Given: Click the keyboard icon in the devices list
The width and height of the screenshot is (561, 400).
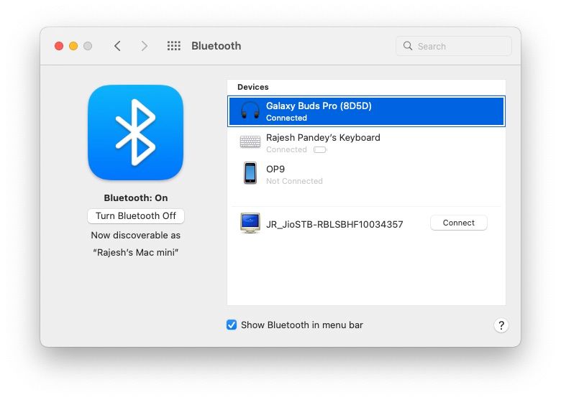Looking at the screenshot, I should (x=250, y=142).
